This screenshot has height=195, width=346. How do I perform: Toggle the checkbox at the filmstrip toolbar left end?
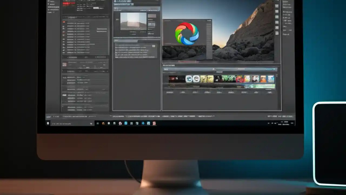(x=165, y=69)
